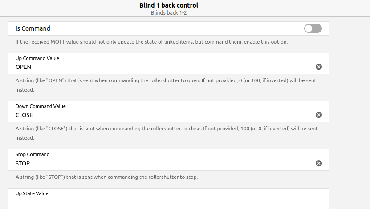Screen dimensions: 370x209
Task: Clear the Down Command Value field
Action: point(319,115)
